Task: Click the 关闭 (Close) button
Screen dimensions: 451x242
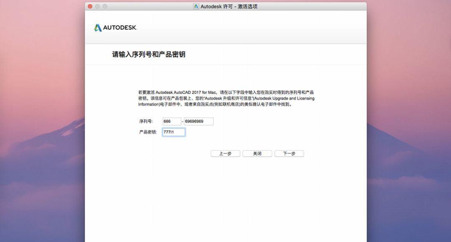Action: [257, 154]
